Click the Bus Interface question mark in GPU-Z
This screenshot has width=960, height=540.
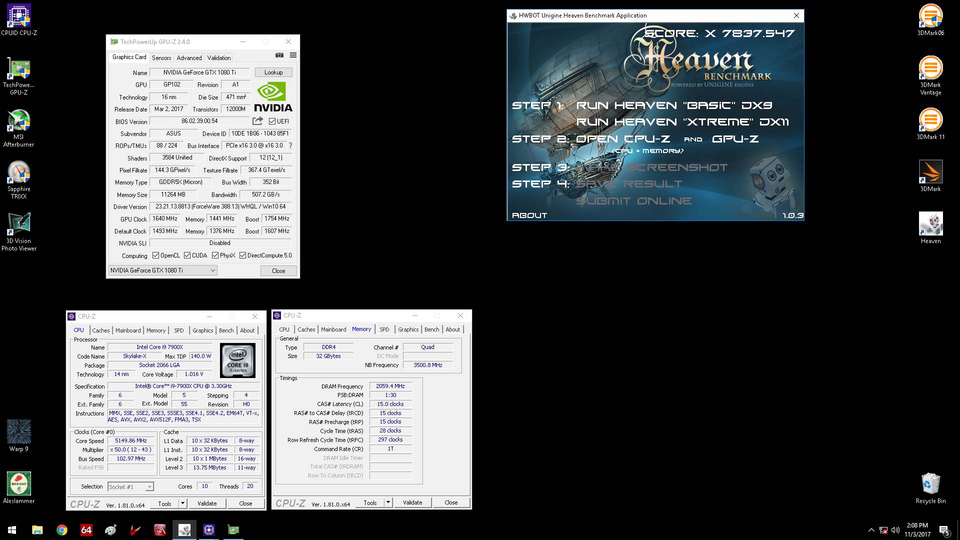290,145
